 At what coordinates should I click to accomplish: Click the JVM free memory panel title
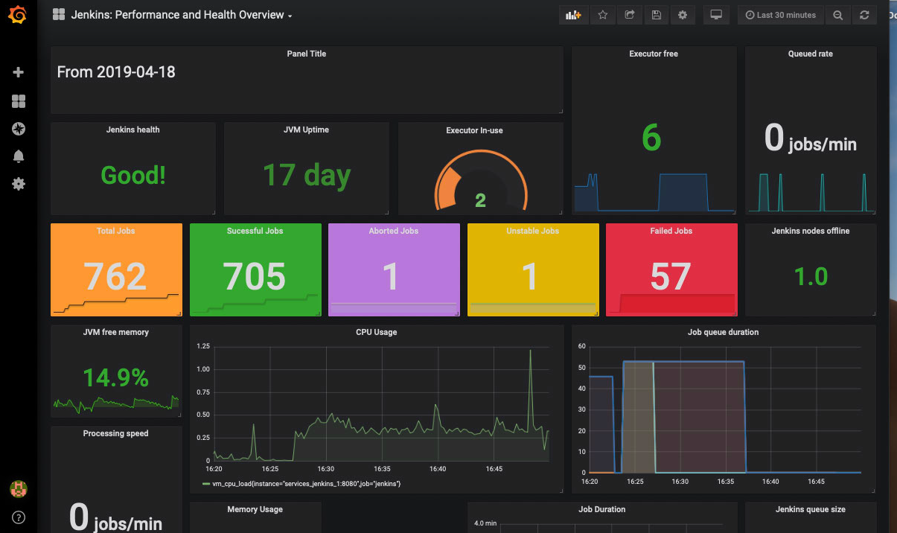(x=116, y=332)
